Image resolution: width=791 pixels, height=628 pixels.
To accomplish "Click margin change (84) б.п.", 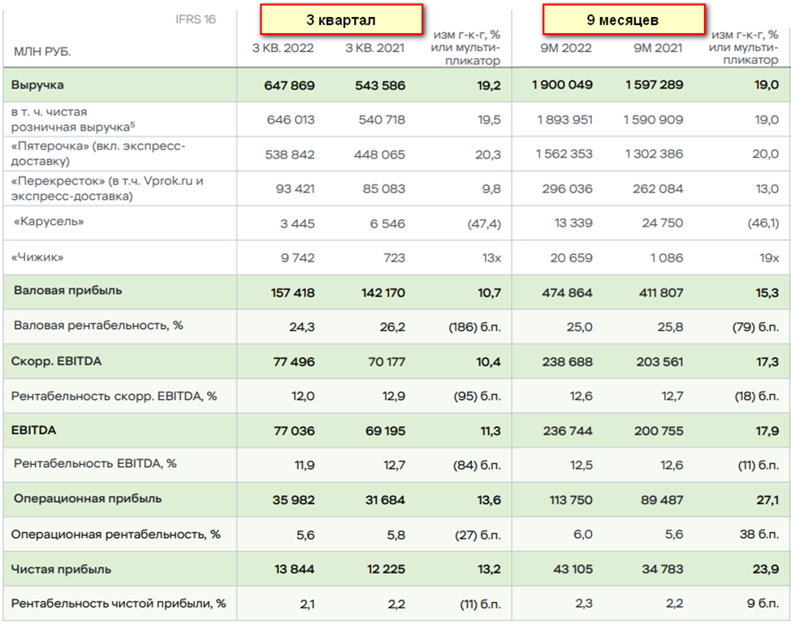I will [478, 466].
